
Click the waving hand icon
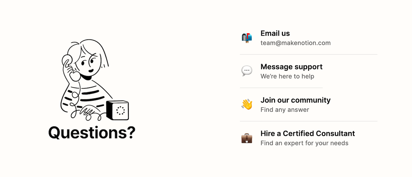tap(247, 104)
